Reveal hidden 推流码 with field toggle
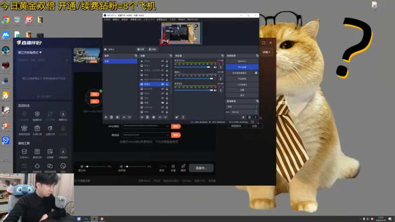Screen dimensions: 395x222 167,135
